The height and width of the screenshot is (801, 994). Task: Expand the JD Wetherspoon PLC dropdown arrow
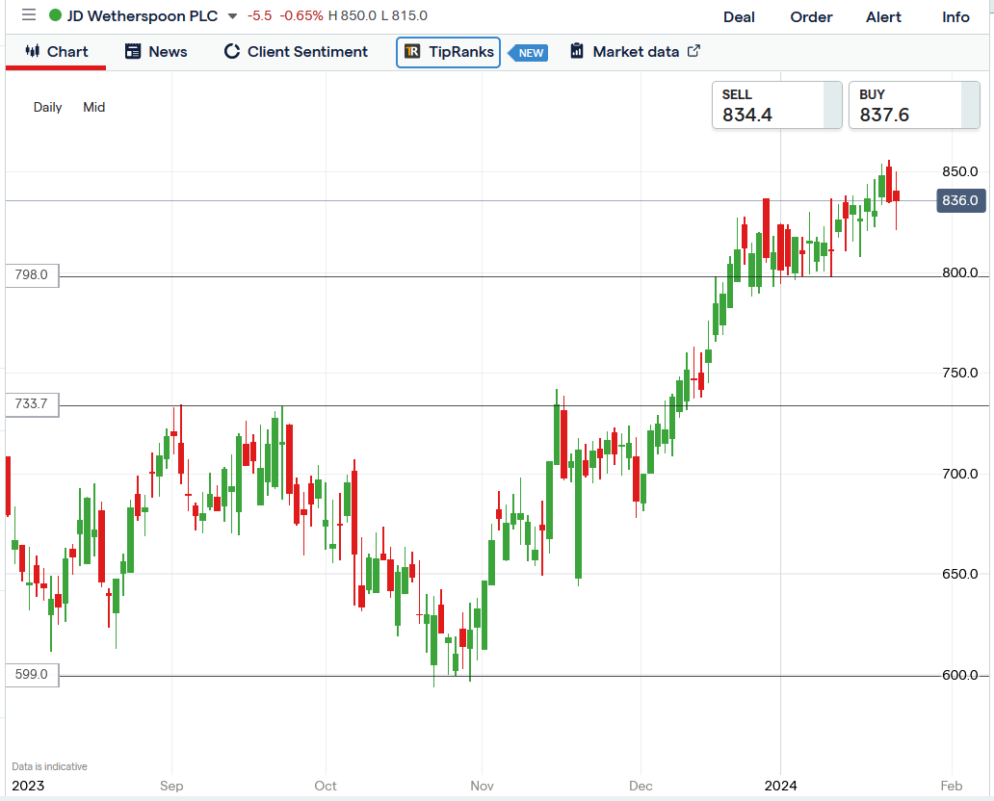tap(232, 15)
